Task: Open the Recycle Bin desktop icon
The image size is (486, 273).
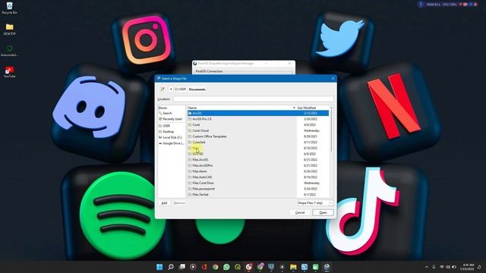Action: pos(9,8)
